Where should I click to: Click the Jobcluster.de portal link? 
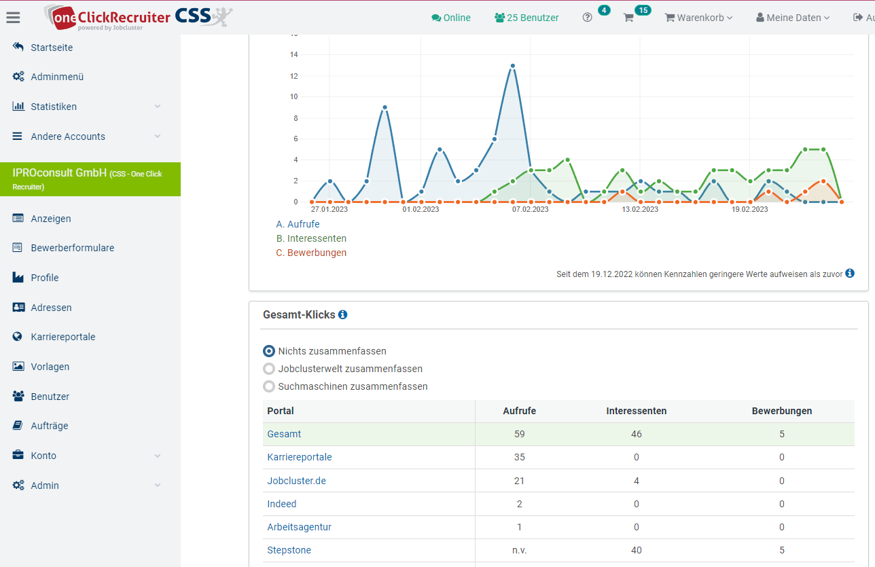tap(297, 481)
